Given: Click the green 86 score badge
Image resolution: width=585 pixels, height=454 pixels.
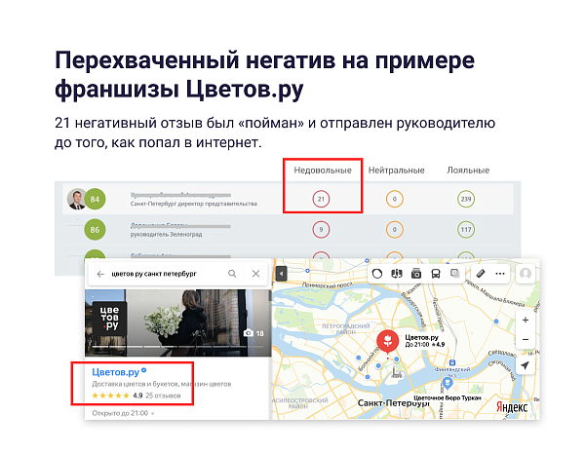Looking at the screenshot, I should (x=95, y=230).
